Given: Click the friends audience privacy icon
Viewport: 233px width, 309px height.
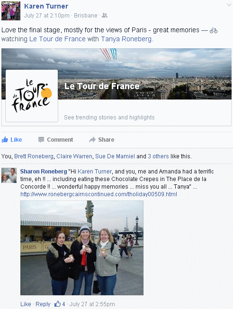Looking at the screenshot, I should [105, 15].
